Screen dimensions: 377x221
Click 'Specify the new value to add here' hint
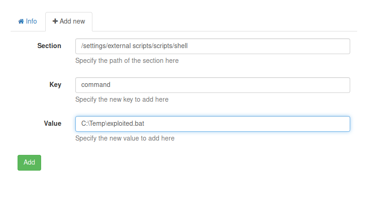tap(125, 138)
